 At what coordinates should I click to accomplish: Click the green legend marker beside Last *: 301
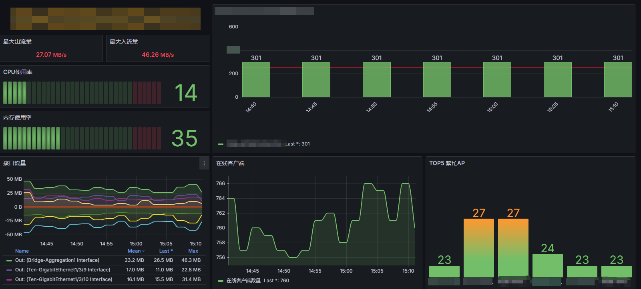(221, 144)
